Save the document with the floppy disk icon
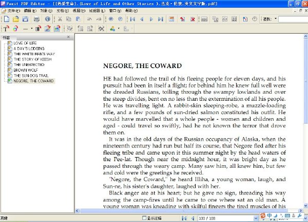The height and width of the screenshot is (222, 308). point(25,19)
